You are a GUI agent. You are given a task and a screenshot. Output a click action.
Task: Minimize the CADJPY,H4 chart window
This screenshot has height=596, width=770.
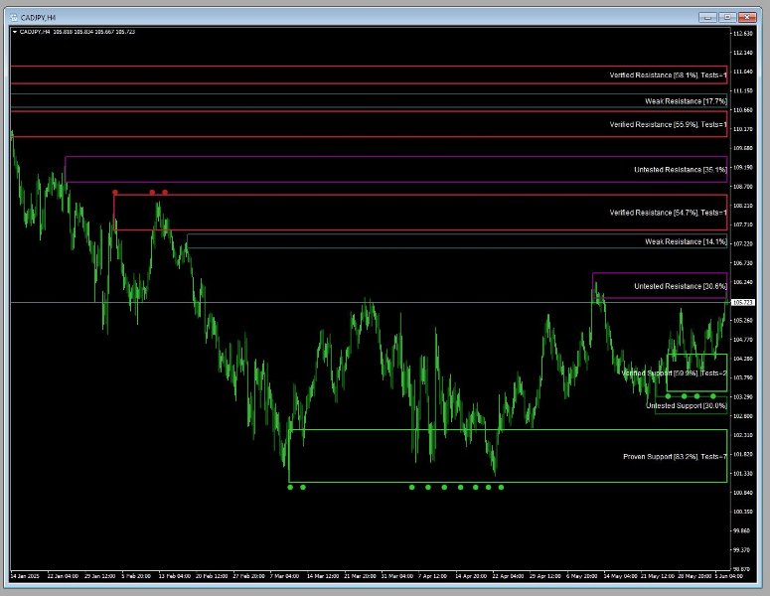pyautogui.click(x=707, y=17)
